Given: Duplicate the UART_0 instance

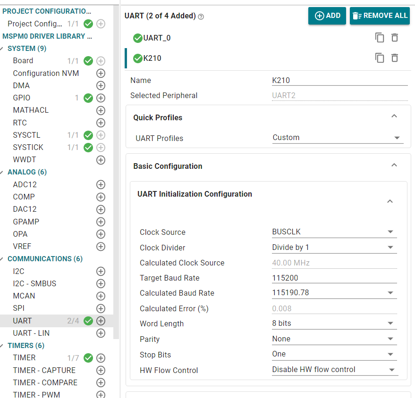Looking at the screenshot, I should 380,38.
